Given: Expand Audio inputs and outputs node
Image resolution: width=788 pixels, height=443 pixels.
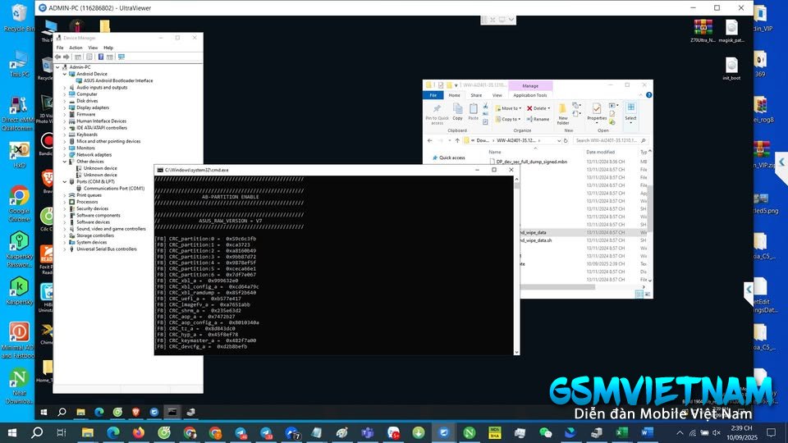Looking at the screenshot, I should [x=65, y=88].
